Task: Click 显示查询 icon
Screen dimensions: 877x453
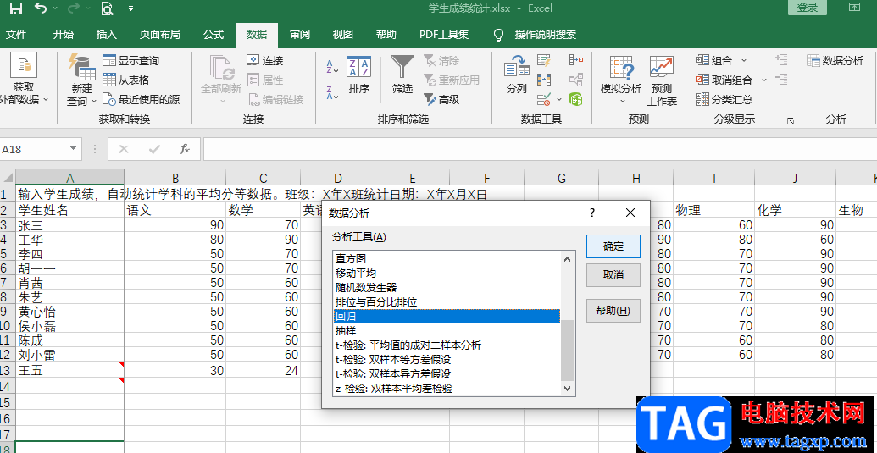Action: (x=109, y=60)
